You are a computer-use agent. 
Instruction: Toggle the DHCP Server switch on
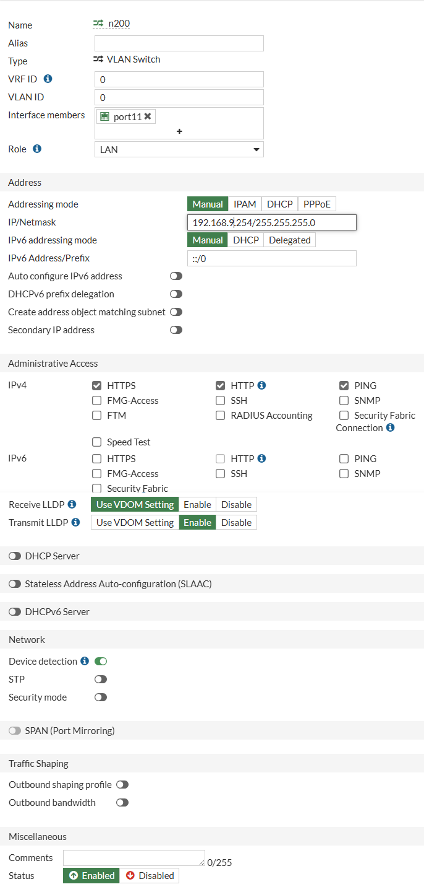pos(15,556)
